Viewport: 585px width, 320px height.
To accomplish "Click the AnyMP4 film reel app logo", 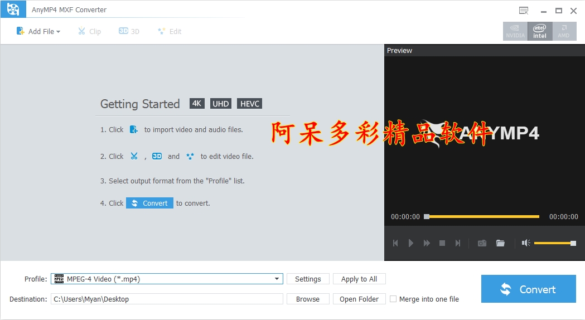I will (13, 9).
